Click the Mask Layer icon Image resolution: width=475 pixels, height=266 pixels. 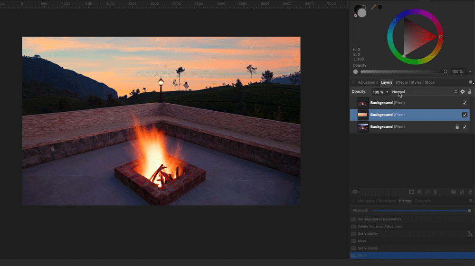pyautogui.click(x=411, y=192)
